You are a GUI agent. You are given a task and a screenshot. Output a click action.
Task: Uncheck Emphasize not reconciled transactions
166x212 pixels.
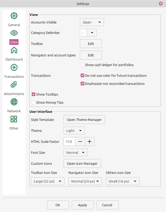[82, 84]
